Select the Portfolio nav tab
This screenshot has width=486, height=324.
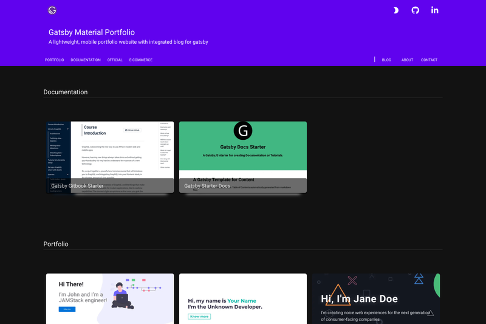54,60
